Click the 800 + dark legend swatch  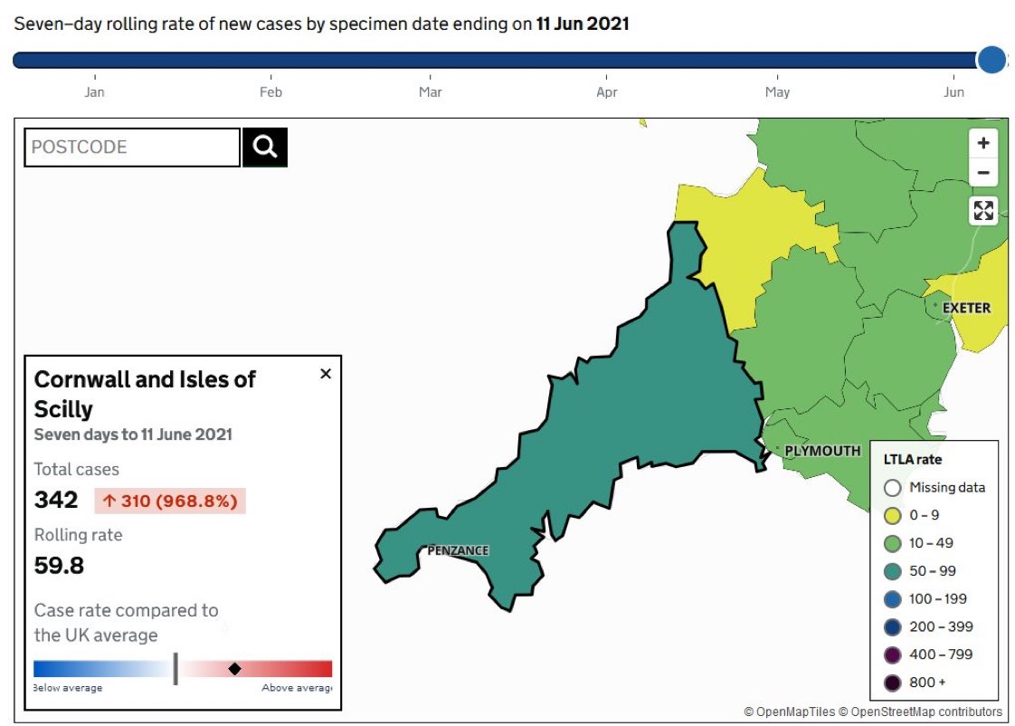coord(893,683)
